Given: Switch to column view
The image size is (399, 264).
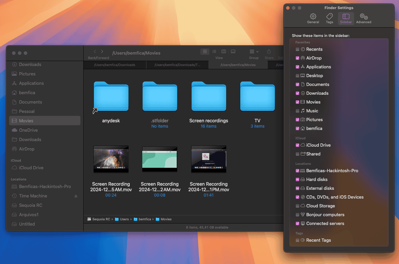Looking at the screenshot, I should pyautogui.click(x=224, y=52).
